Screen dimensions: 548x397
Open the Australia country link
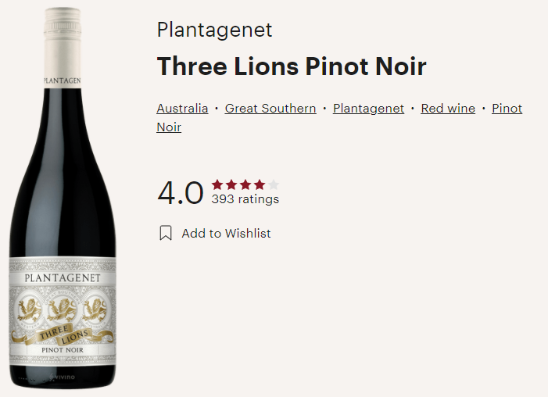182,109
